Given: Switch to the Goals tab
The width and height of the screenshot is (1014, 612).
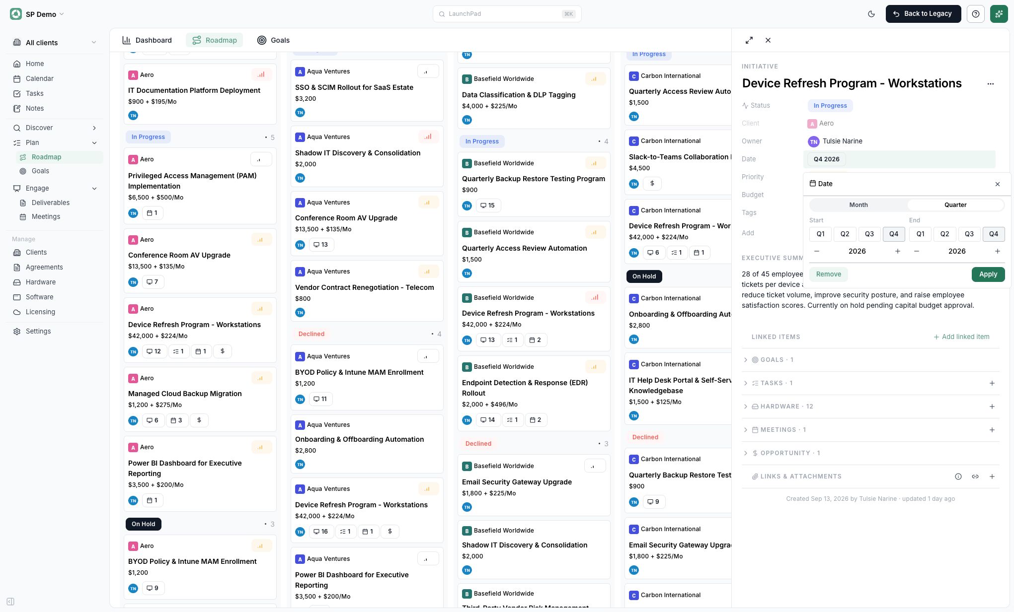Looking at the screenshot, I should click(x=273, y=40).
